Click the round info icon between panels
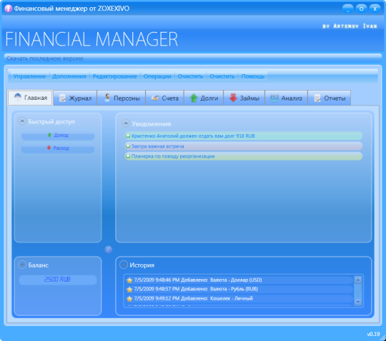Viewport: 386px width, 341px height. [109, 250]
